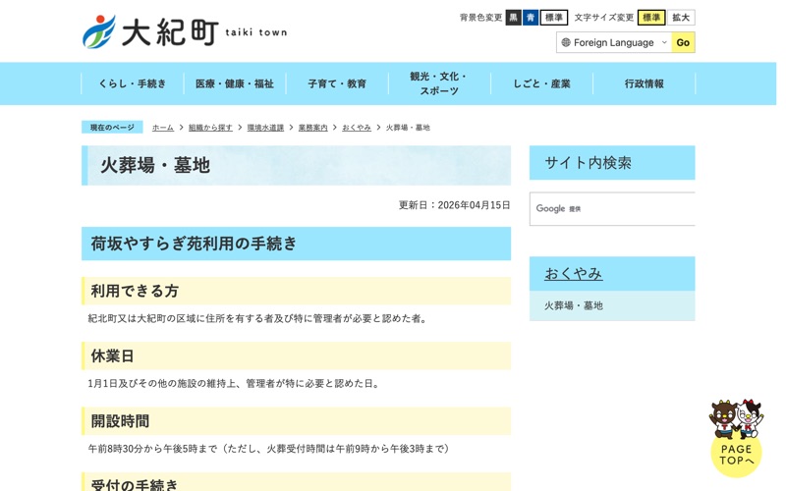Open 環境水道課 breadcrumb link

pyautogui.click(x=265, y=128)
